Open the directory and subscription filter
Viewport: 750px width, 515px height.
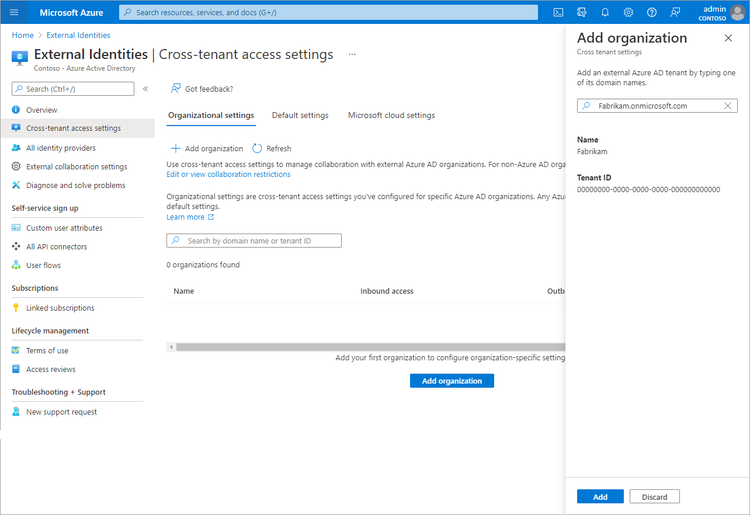(x=581, y=12)
